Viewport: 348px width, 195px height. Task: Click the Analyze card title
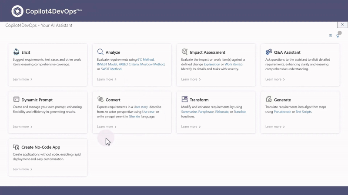click(113, 52)
